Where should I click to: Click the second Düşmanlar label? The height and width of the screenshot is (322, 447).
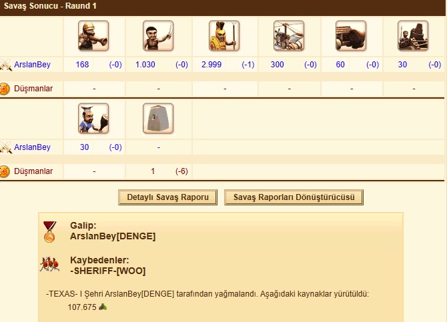point(33,171)
